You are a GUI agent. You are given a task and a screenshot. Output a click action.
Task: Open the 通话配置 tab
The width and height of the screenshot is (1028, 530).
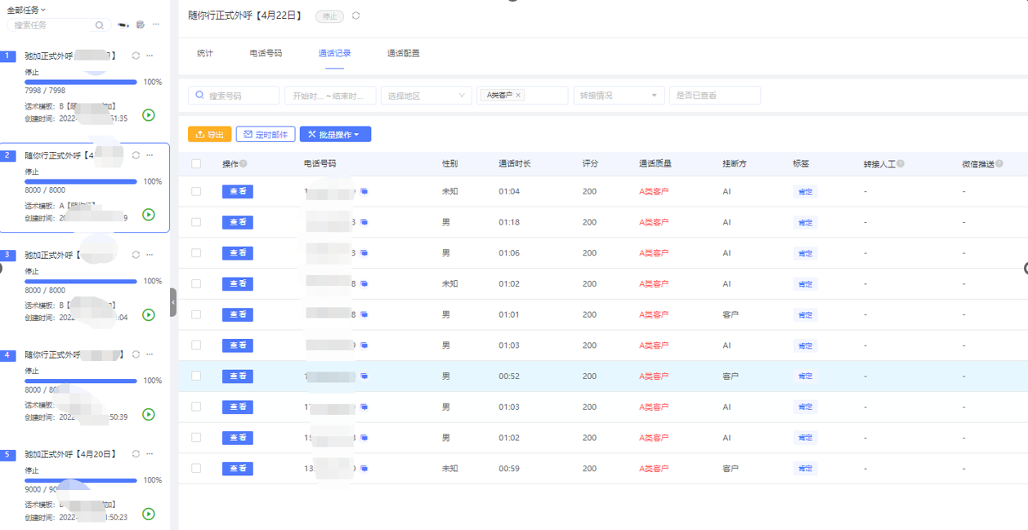403,53
